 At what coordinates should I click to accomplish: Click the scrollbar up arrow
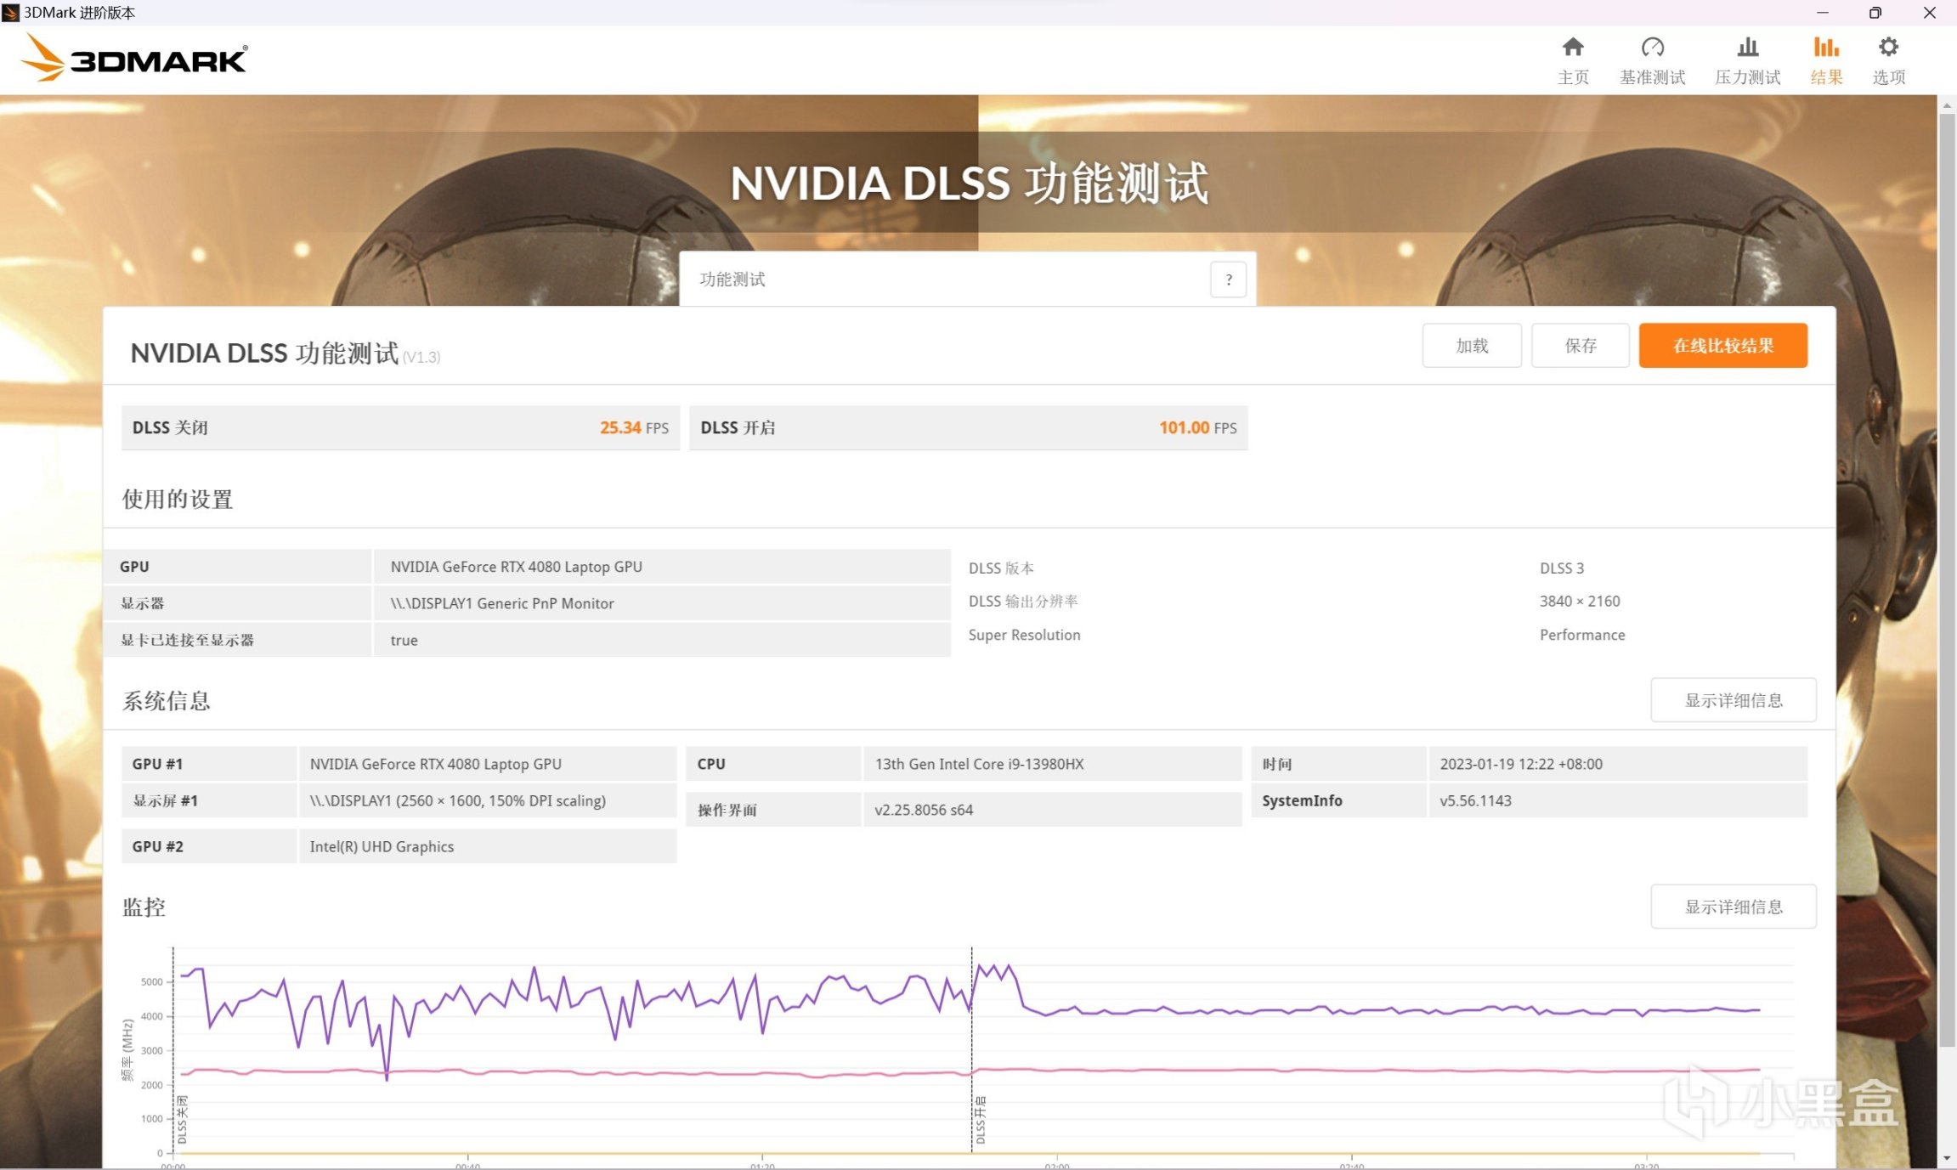[1947, 105]
